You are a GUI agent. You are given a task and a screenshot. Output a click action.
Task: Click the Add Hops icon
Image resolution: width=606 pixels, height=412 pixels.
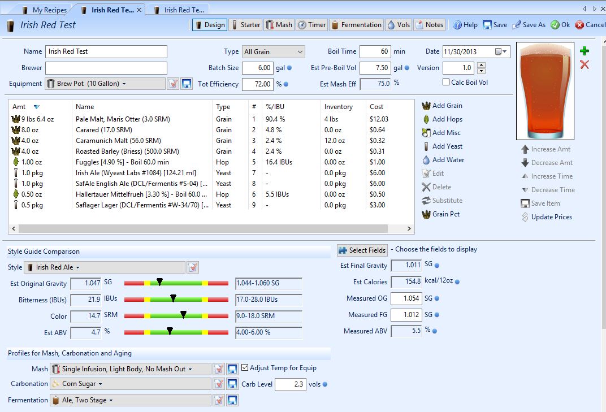click(426, 119)
